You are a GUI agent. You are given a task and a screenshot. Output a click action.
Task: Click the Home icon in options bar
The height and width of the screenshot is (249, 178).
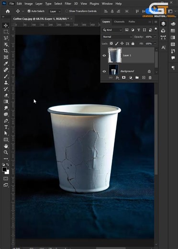click(8, 11)
